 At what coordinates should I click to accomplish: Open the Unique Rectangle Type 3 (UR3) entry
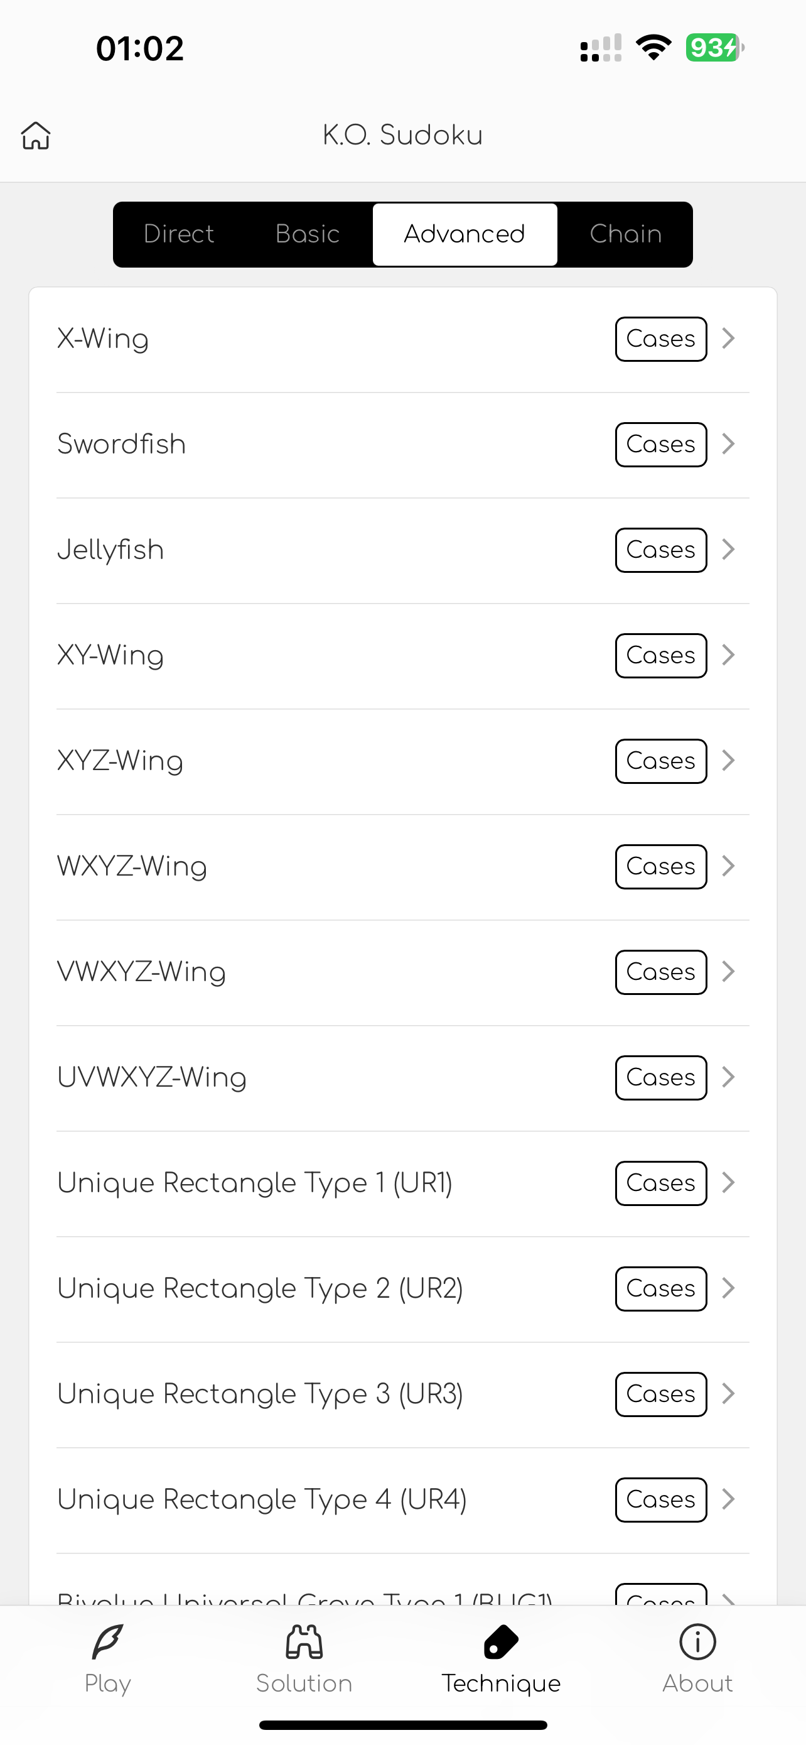(x=402, y=1394)
